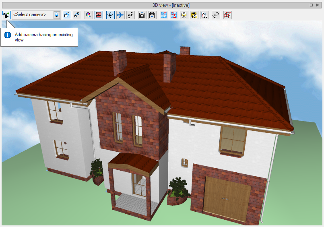Screen dimensions: 324x227
Task: Open the color wheel render settings icon
Action: coord(89,15)
